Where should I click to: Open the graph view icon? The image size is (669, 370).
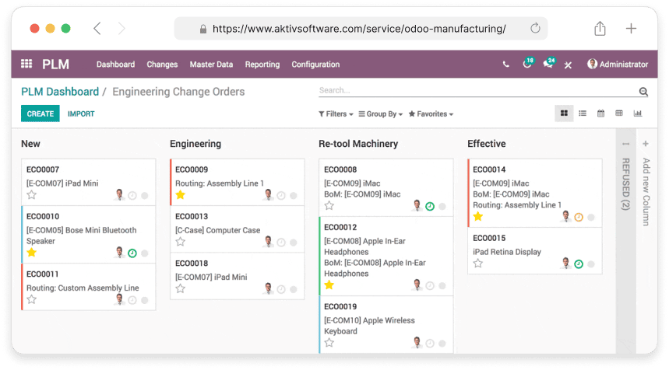[x=638, y=113]
